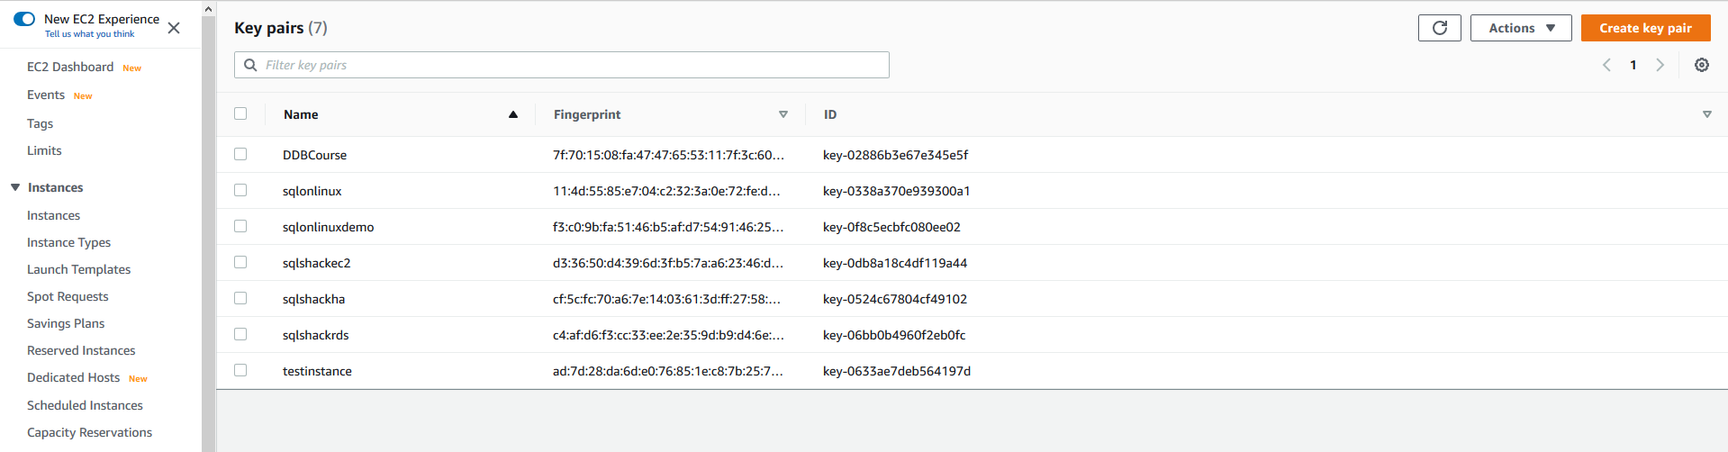
Task: Click the refresh key pairs icon
Action: pos(1439,28)
